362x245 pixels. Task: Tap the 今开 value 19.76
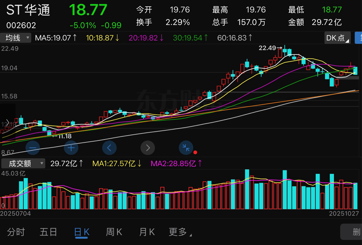[180, 10]
